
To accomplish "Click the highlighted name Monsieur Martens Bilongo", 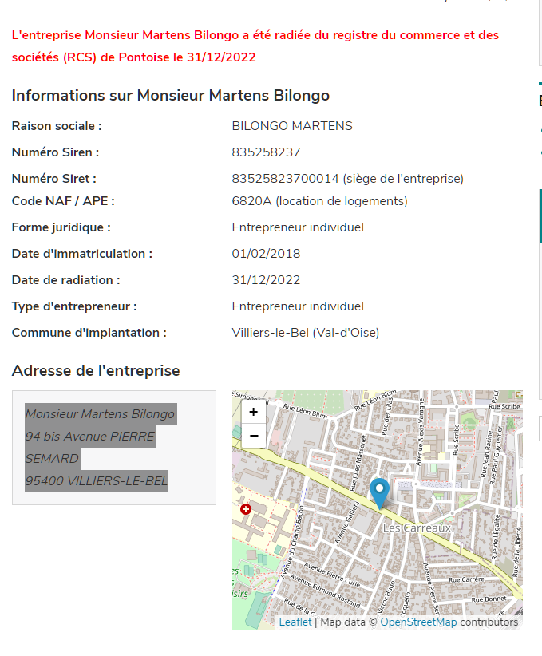I will tap(100, 414).
